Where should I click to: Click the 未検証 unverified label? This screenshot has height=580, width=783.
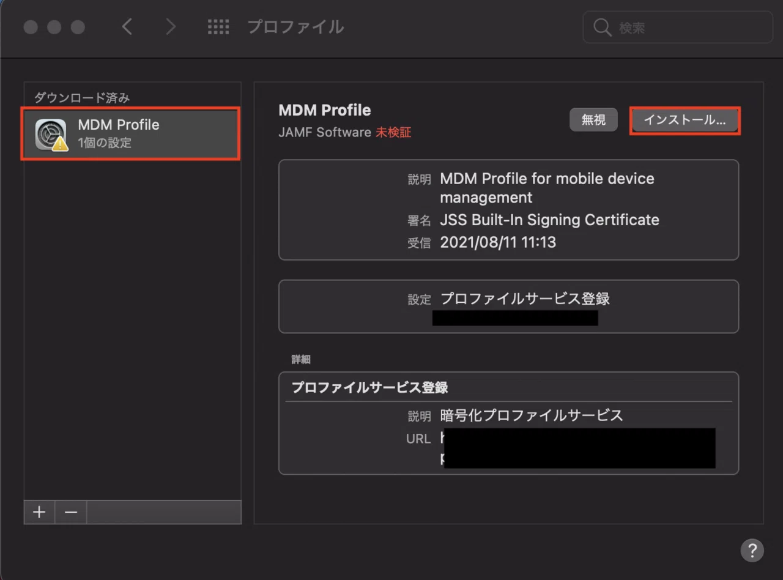393,132
